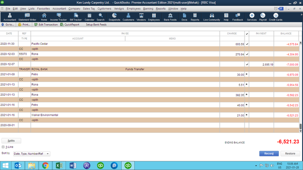Open the Sort by dropdown
Viewport: 303px width, 170px height.
click(32, 154)
